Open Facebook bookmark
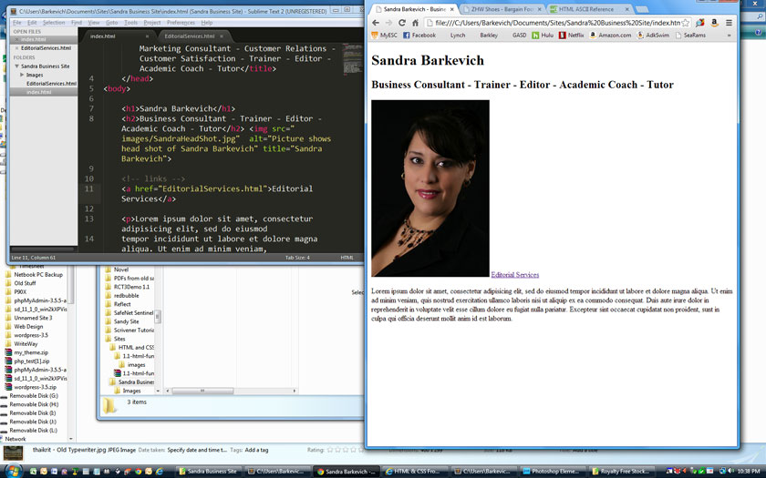 click(419, 36)
